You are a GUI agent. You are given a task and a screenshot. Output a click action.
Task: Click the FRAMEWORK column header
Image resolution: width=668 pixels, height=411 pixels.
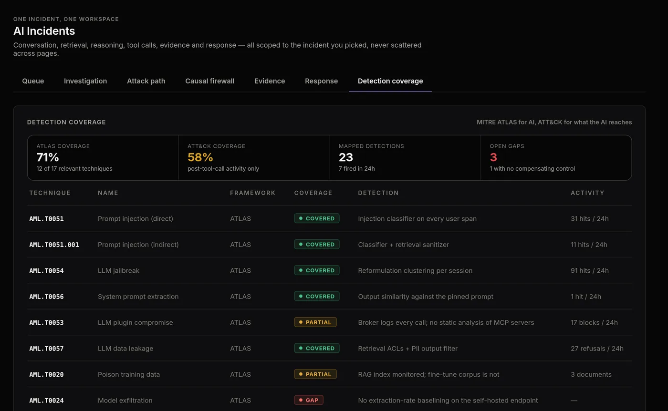click(x=252, y=193)
